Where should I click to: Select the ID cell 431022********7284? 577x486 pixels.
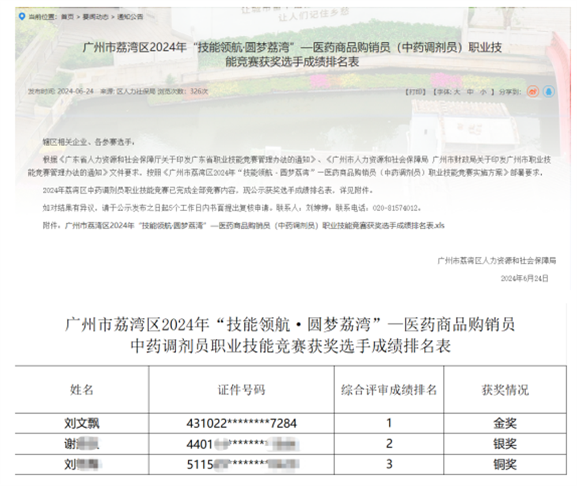[x=242, y=424]
